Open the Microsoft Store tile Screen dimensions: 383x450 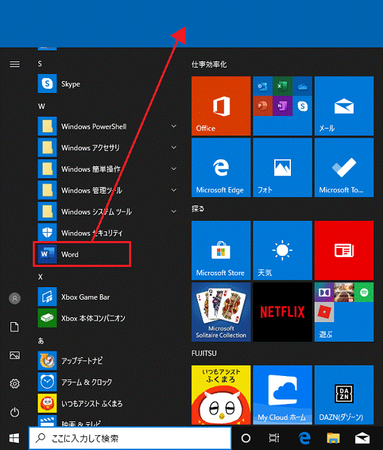[221, 250]
